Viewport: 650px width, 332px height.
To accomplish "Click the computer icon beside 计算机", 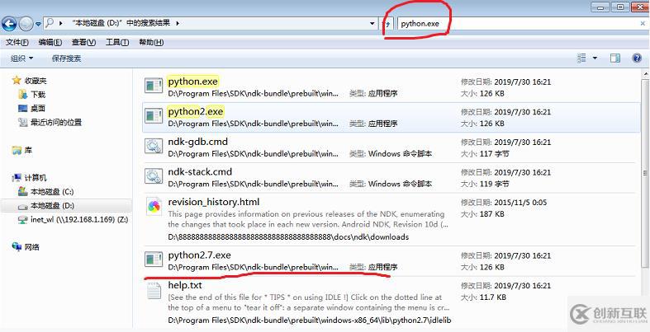I will (17, 178).
